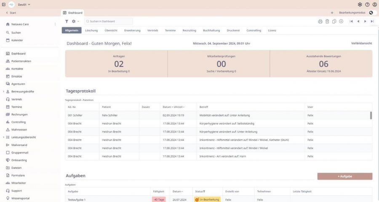This screenshot has height=202, width=379.
Task: Open the gear settings dropdown in toolbar
Action: point(75,21)
